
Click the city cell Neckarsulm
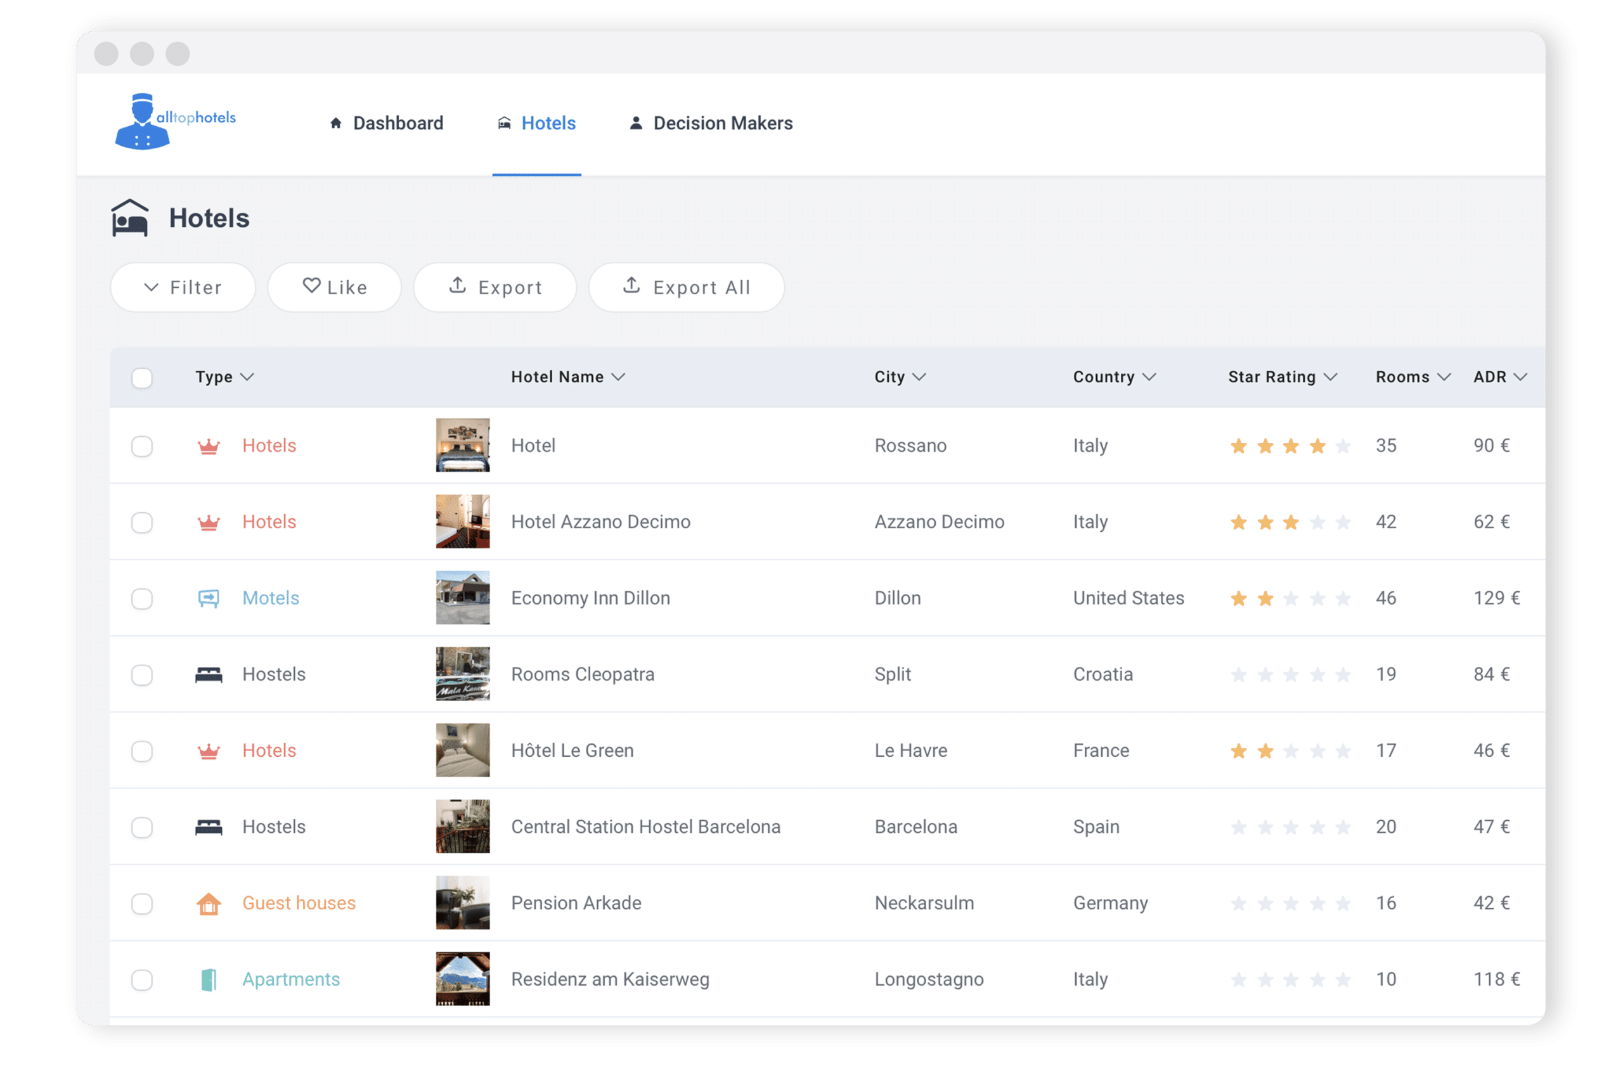pyautogui.click(x=925, y=903)
